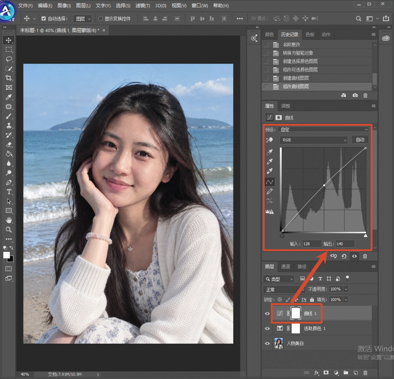Click the reset adjustment icon in Properties
The image size is (394, 379).
(x=344, y=256)
